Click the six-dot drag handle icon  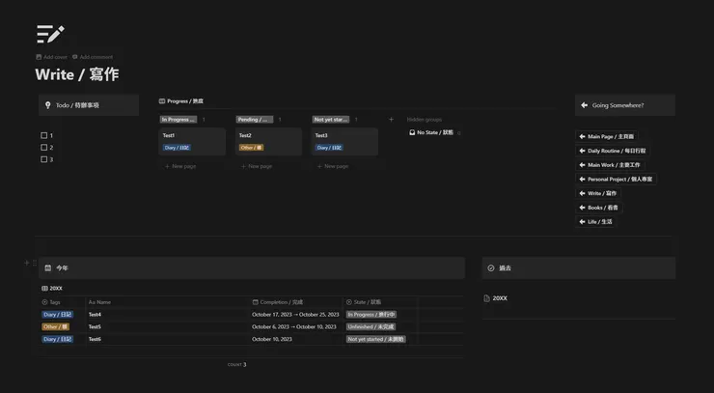[x=35, y=263]
